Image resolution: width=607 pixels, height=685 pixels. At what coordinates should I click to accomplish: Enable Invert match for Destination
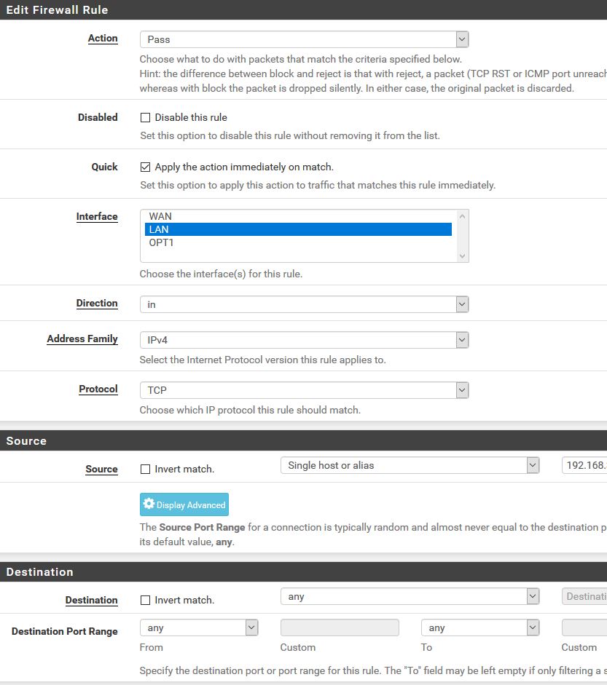coord(145,601)
